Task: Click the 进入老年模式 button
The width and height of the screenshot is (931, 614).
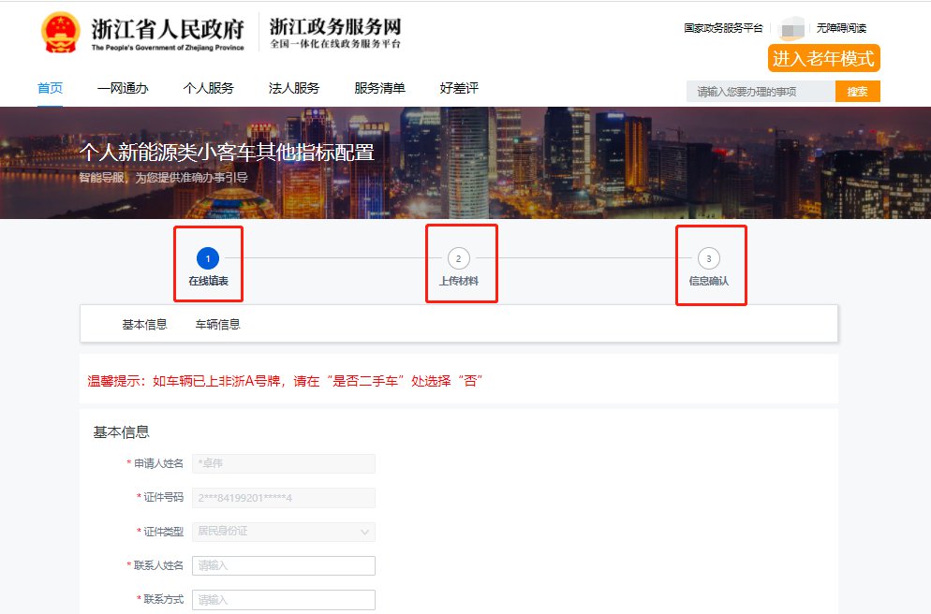Action: (x=823, y=58)
